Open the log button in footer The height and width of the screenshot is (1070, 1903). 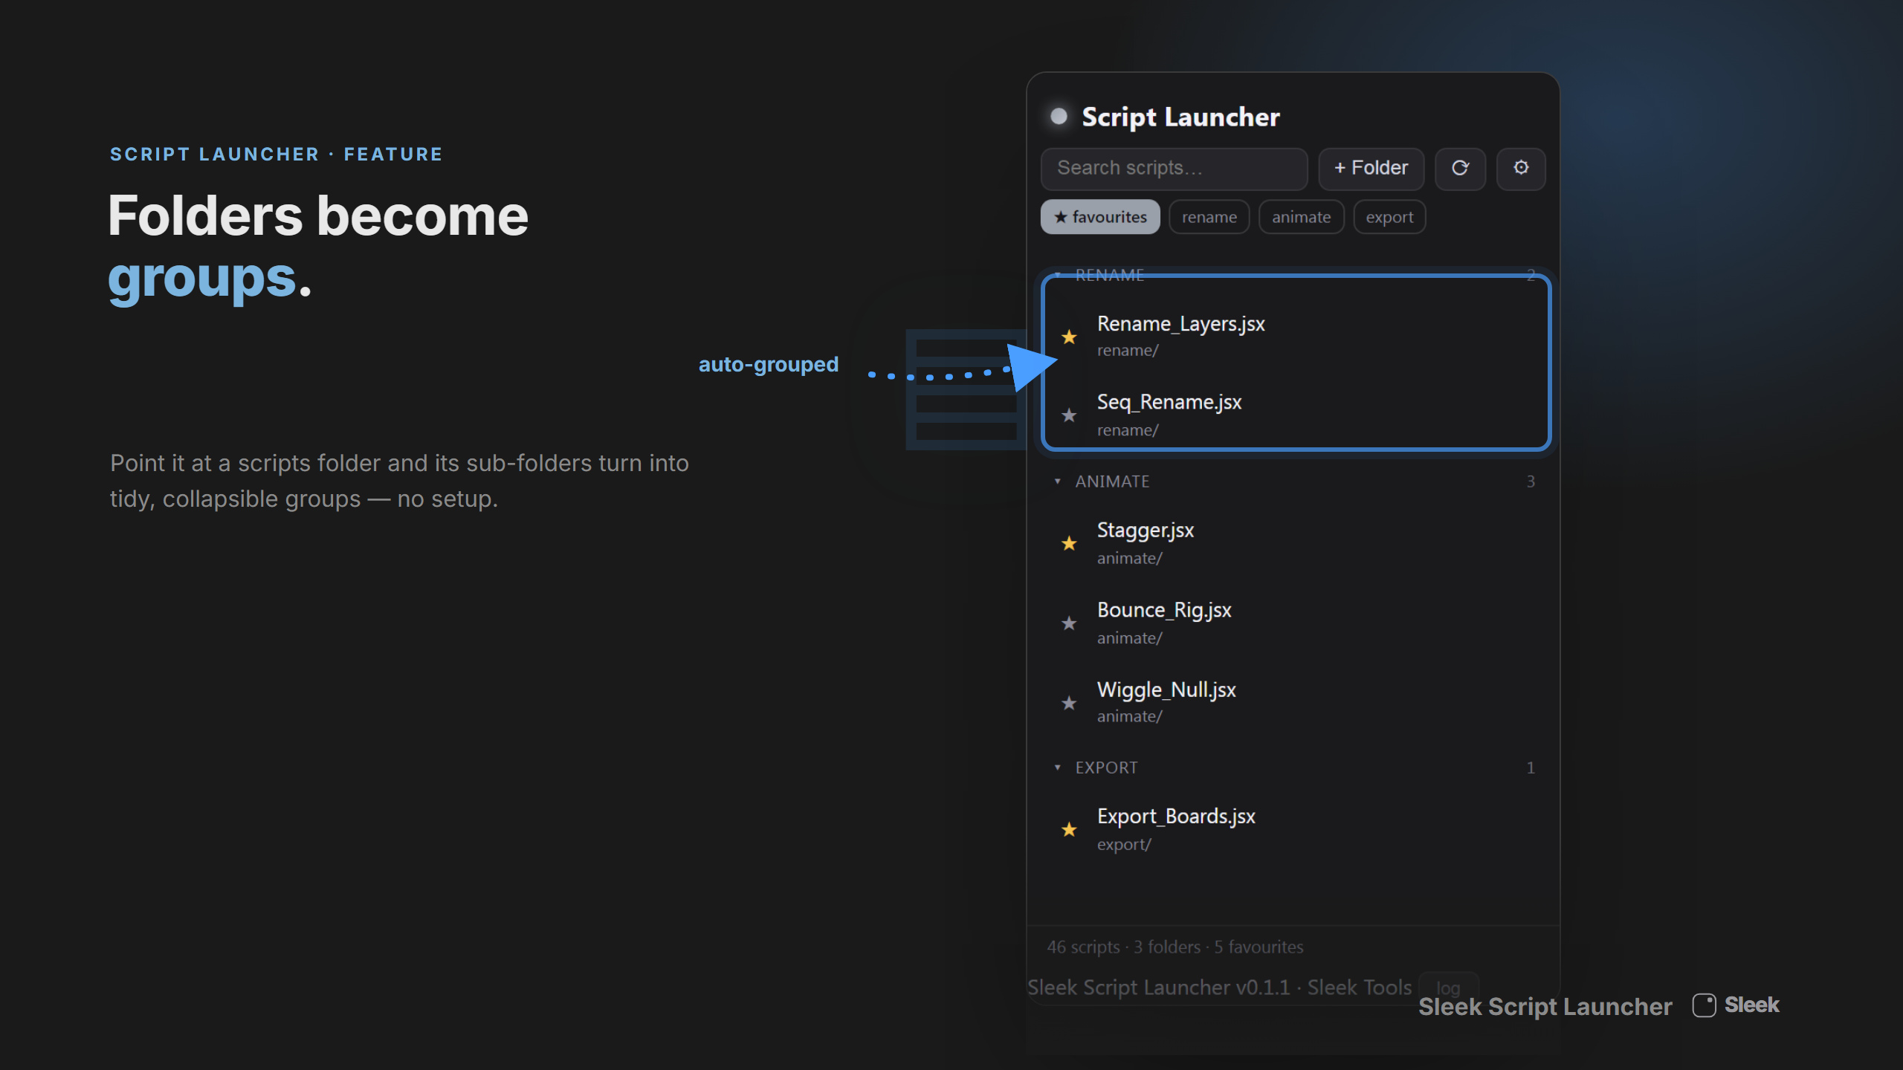pos(1449,988)
